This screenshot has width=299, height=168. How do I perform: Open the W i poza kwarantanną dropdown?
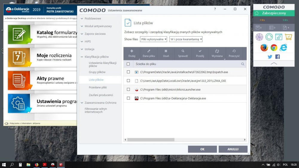[x=186, y=39]
